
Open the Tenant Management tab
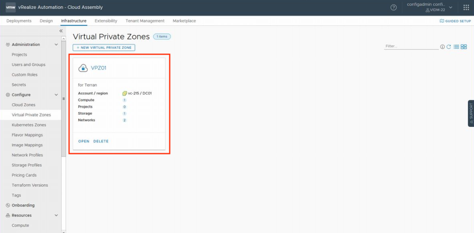point(145,21)
